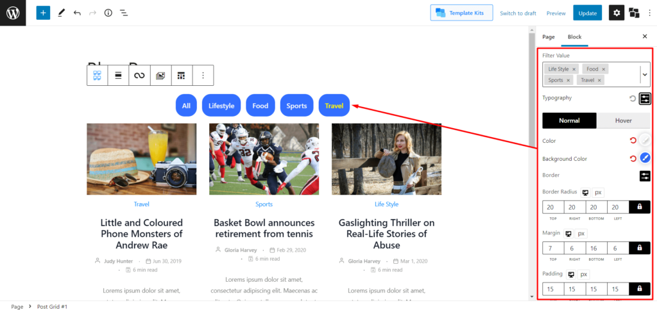
Task: Click the undo arrow icon
Action: tap(77, 13)
